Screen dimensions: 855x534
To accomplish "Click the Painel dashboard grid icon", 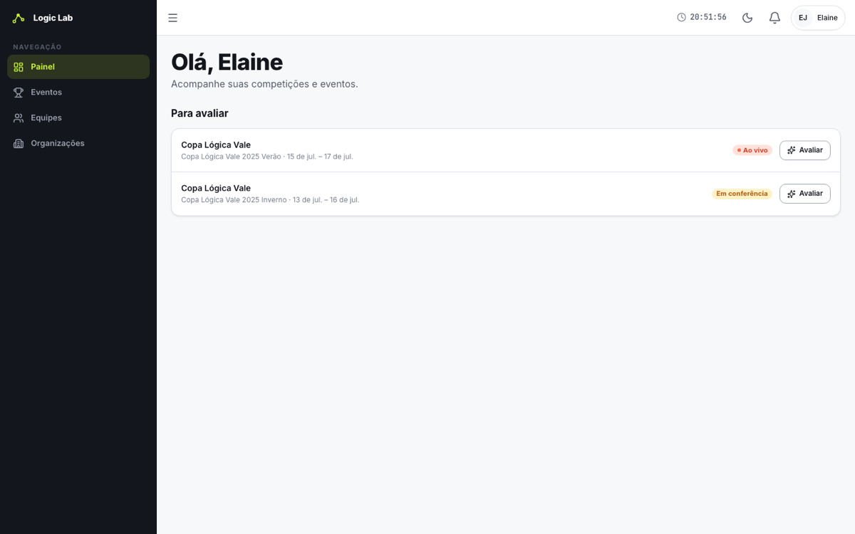I will pos(19,67).
